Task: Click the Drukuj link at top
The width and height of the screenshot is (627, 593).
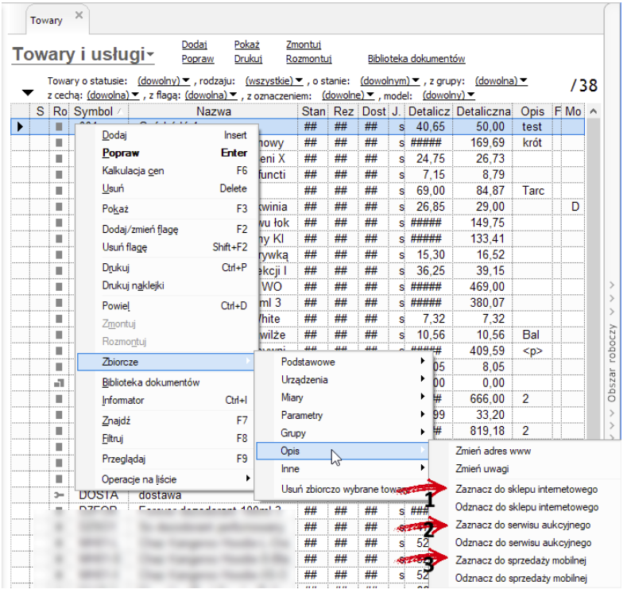Action: coord(248,59)
